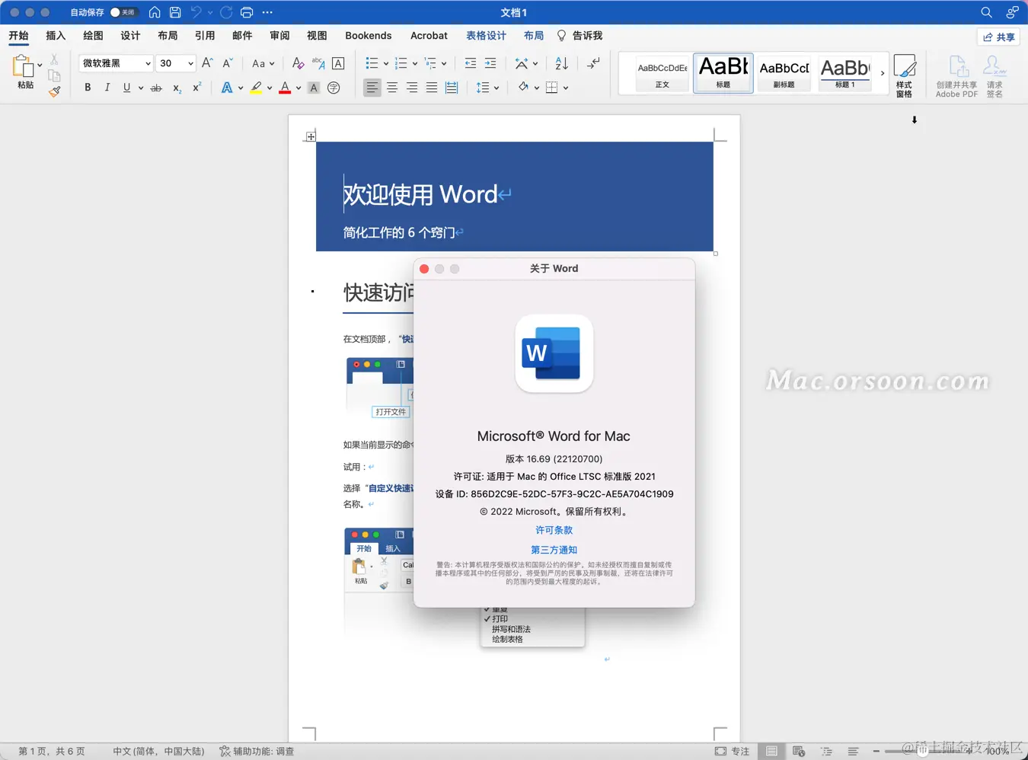Click the Print icon in title bar
Viewport: 1028px width, 760px height.
click(x=247, y=12)
